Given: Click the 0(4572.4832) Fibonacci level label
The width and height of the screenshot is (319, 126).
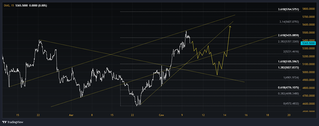Looking at the screenshot, I should pos(291,103).
